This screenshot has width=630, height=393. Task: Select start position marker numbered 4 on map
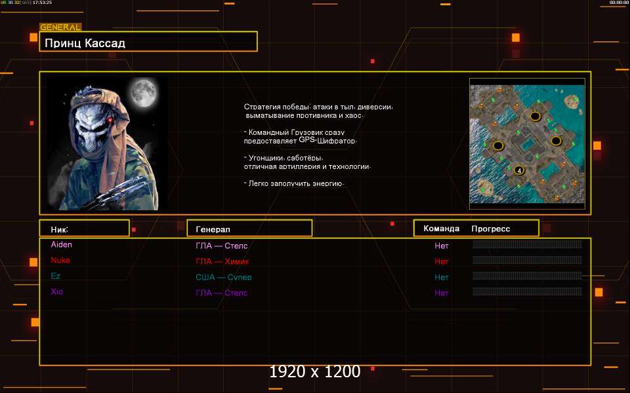[519, 170]
